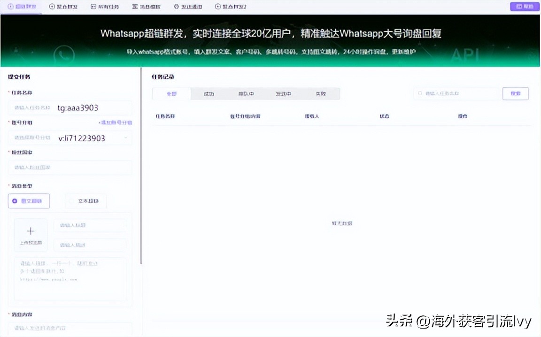This screenshot has width=541, height=337.
Task: Expand the account group dropdown arrow
Action: click(125, 138)
